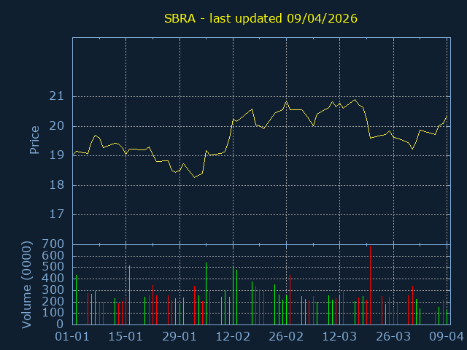
Task: Click volume axis value 0
Action: (x=60, y=324)
